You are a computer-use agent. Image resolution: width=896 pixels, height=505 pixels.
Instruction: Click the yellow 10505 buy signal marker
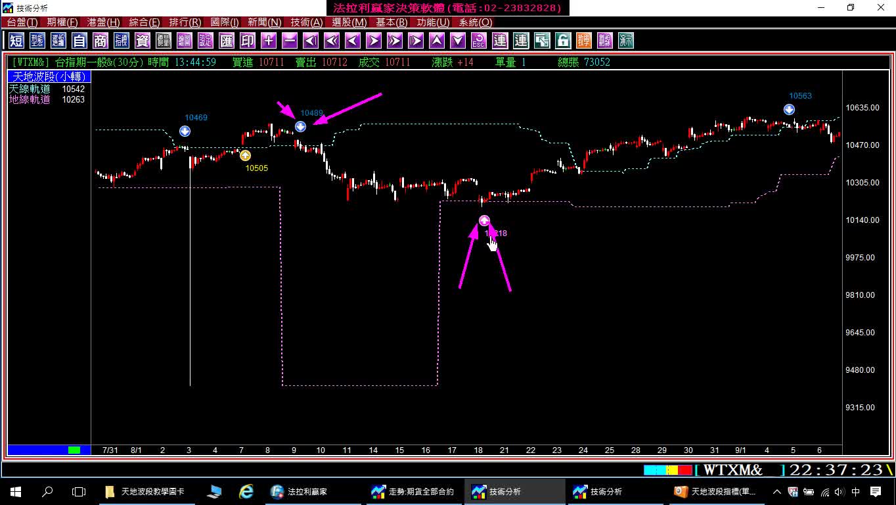(x=245, y=156)
